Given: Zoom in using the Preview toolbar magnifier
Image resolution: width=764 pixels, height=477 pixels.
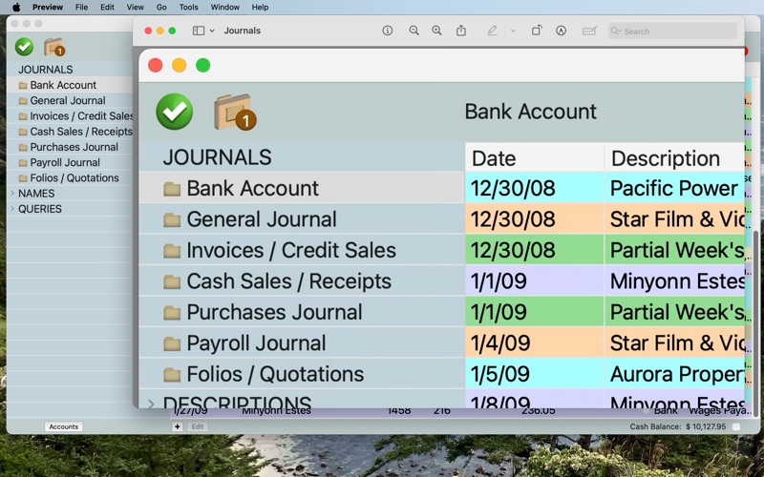Looking at the screenshot, I should tap(436, 31).
